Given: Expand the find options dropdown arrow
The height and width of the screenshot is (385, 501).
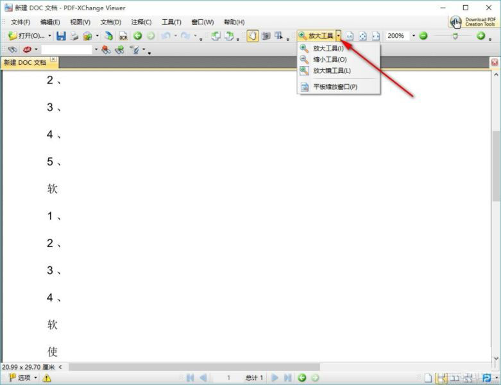Looking at the screenshot, I should tap(144, 49).
